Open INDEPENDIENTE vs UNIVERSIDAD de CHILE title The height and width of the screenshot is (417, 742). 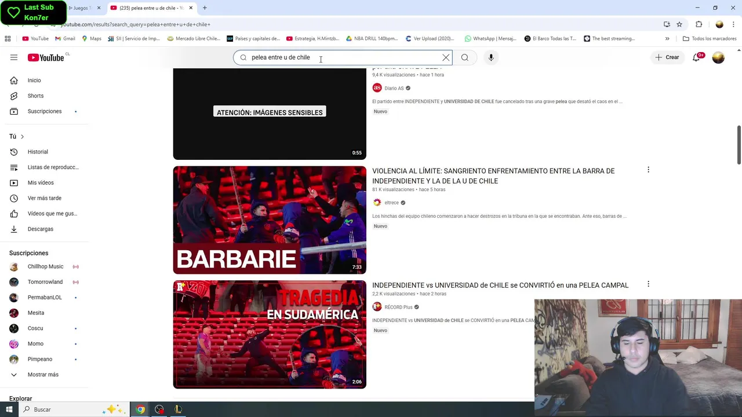point(500,285)
